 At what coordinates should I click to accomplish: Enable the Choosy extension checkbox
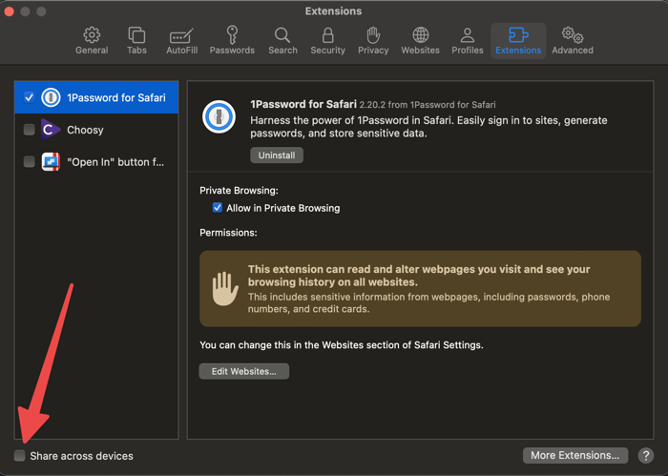tap(30, 130)
